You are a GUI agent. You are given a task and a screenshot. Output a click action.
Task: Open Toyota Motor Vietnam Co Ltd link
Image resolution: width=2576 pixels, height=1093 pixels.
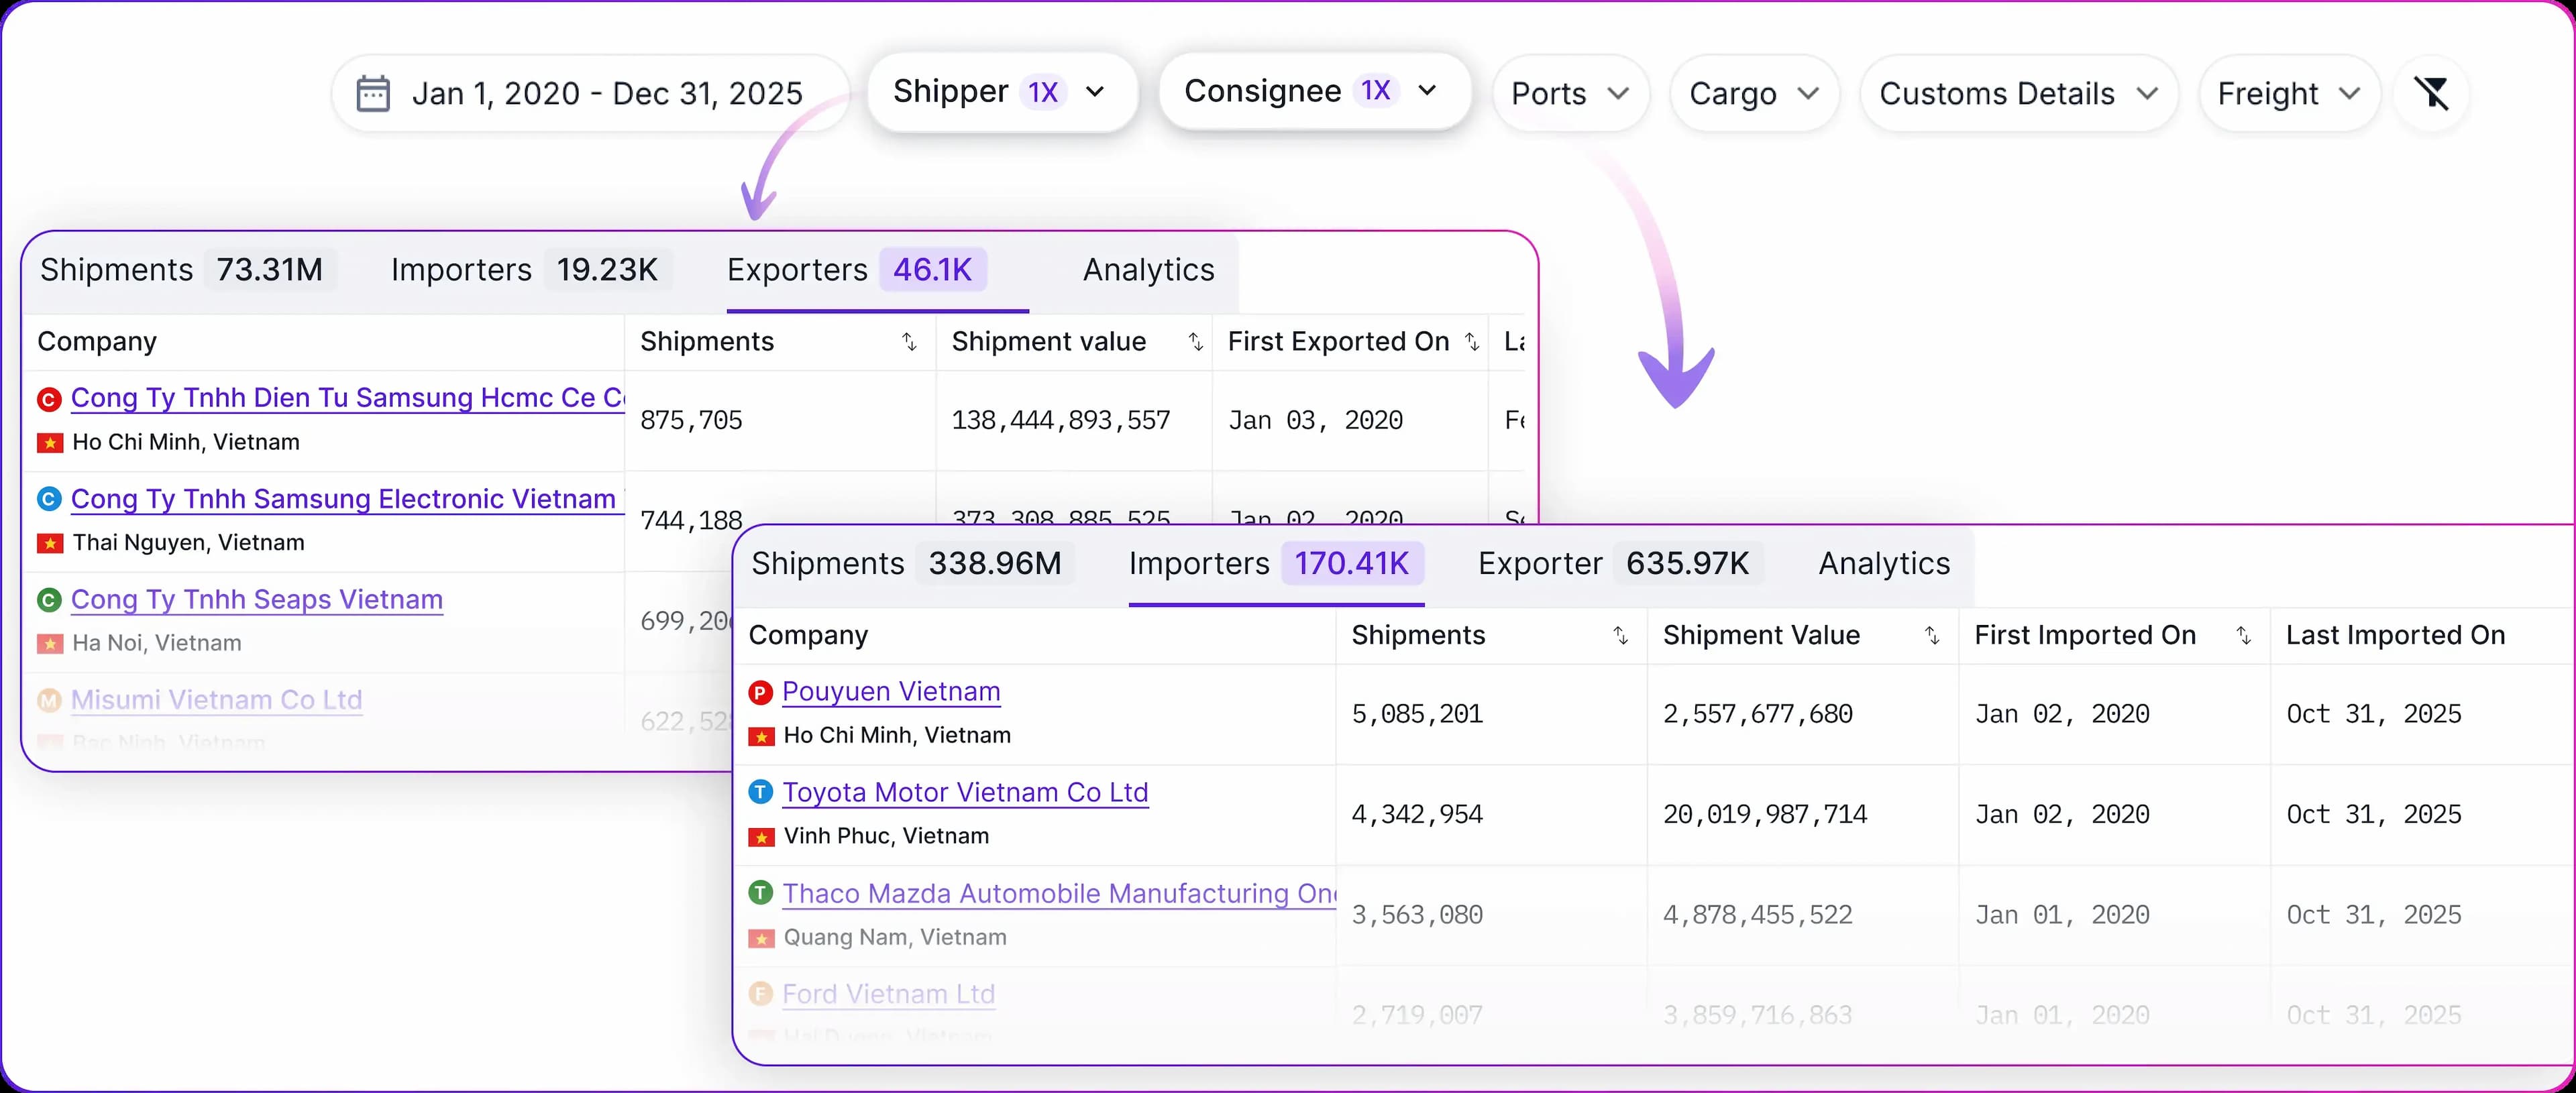(x=965, y=793)
